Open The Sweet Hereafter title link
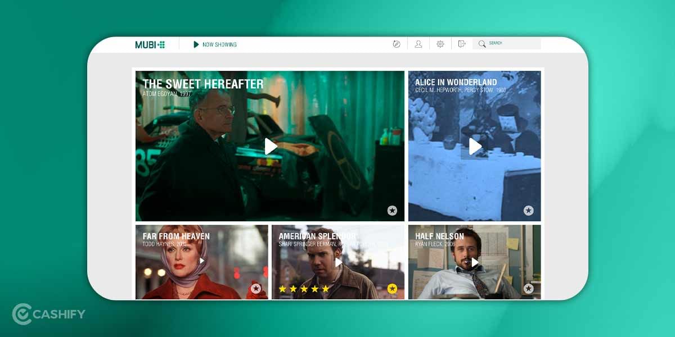Image resolution: width=675 pixels, height=337 pixels. tap(202, 84)
